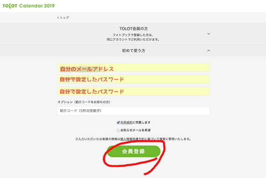The width and height of the screenshot is (266, 178).
Task: Click the オプション（紹介コードをお持ちの方）label
Action: pos(84,102)
